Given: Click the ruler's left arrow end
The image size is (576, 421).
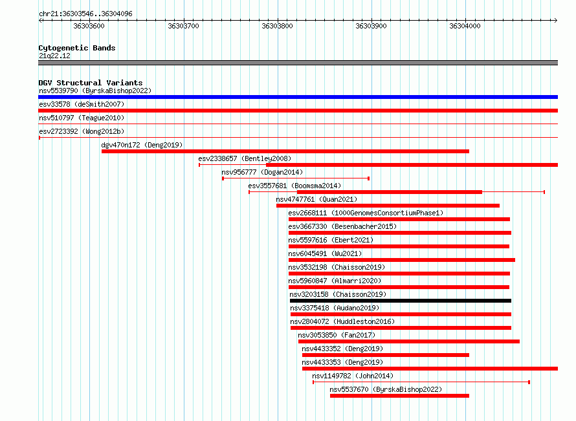Looking at the screenshot, I should pos(41,20).
